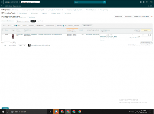This screenshot has width=154, height=114.
Task: Click the volume icon in system tray
Action: tap(132, 112)
